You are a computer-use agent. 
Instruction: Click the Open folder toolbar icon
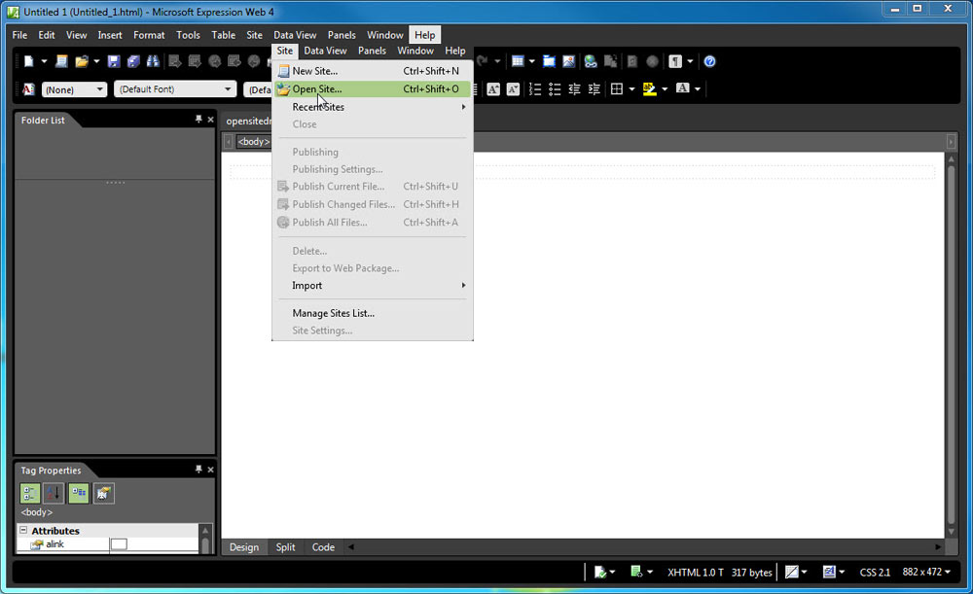point(81,61)
